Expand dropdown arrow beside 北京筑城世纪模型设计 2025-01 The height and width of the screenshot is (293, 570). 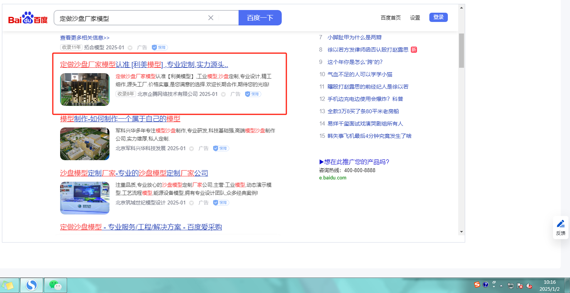pos(191,203)
